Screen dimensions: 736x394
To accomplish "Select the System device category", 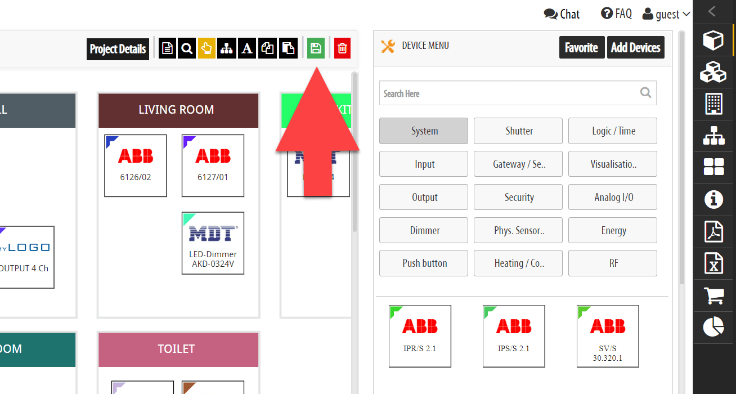I will click(424, 131).
